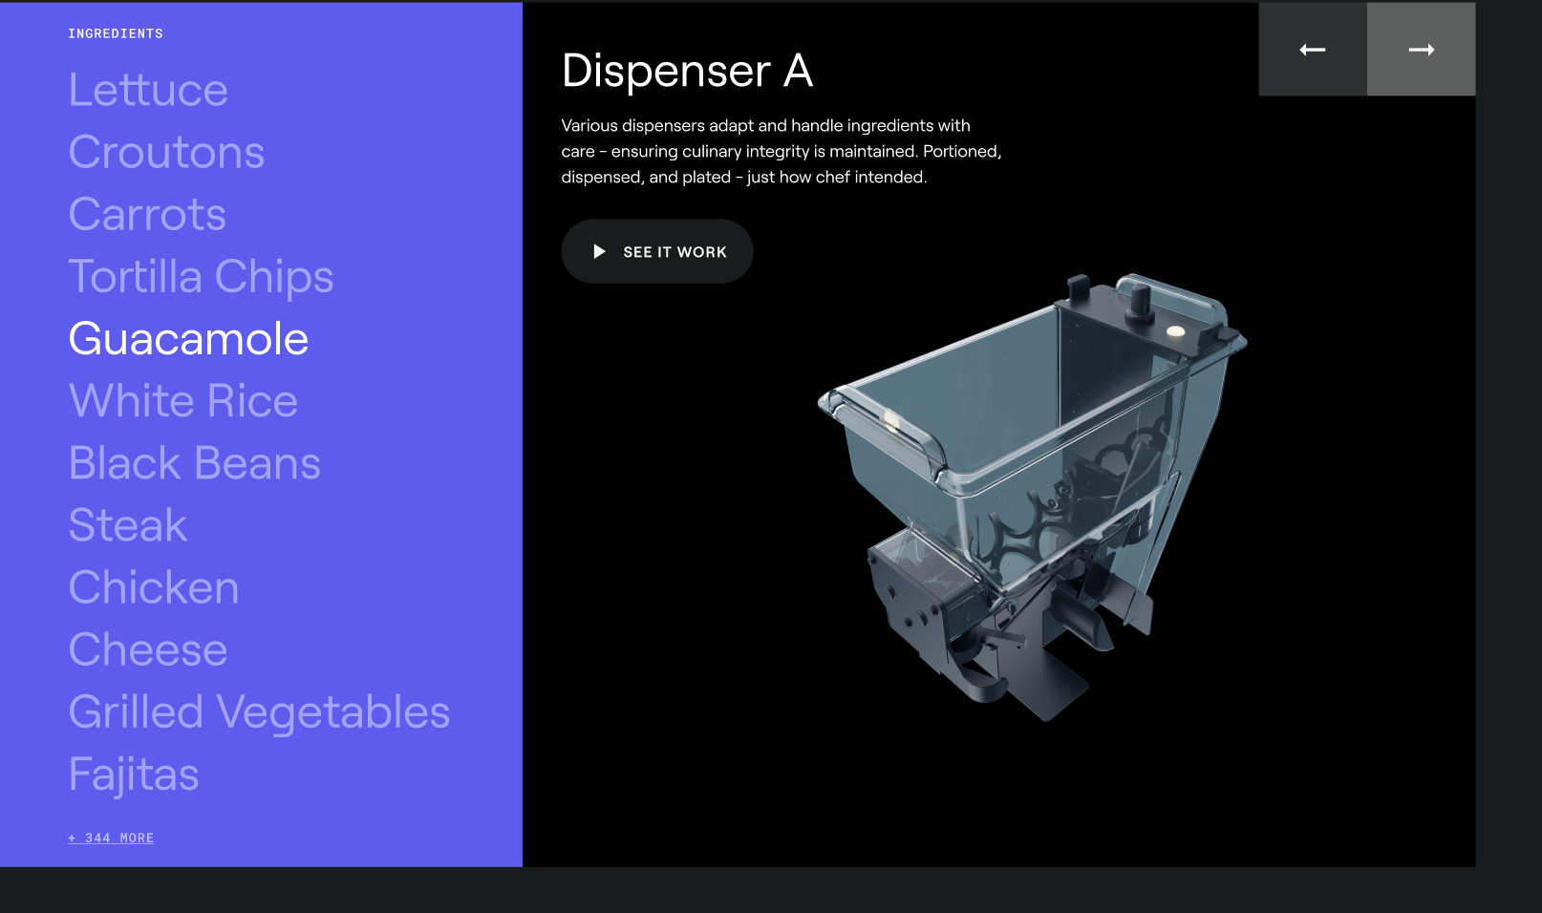Pick Cheese from the ingredients list
Screen dimensions: 1542x913
click(x=147, y=649)
